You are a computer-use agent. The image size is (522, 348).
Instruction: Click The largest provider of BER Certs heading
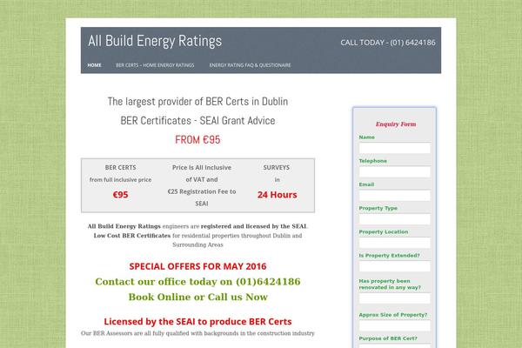click(x=197, y=102)
